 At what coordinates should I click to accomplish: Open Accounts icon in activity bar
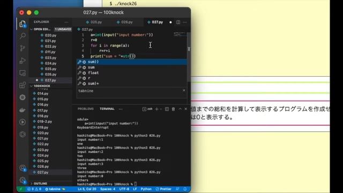(x=23, y=168)
